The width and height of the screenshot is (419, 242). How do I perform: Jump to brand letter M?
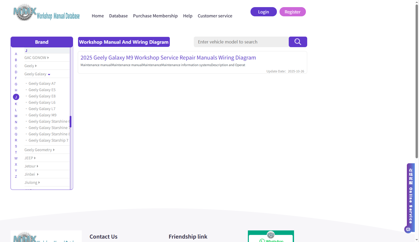(x=16, y=116)
